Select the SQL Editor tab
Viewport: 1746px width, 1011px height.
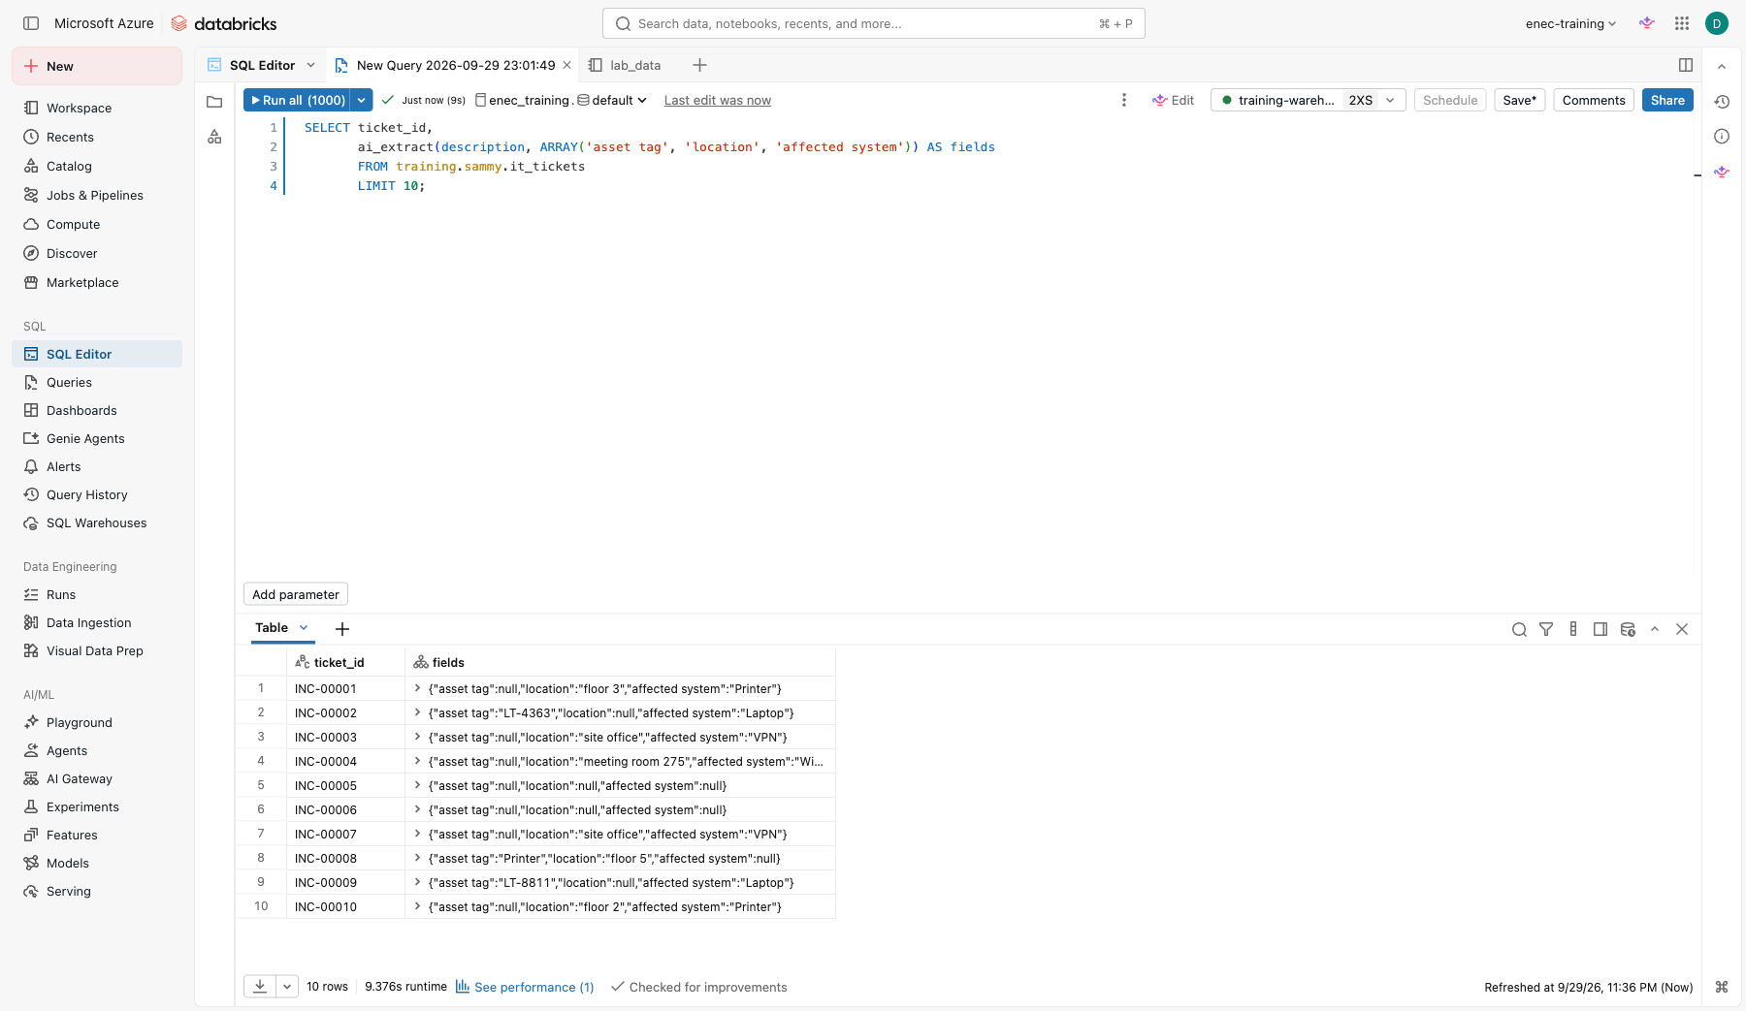(x=262, y=65)
